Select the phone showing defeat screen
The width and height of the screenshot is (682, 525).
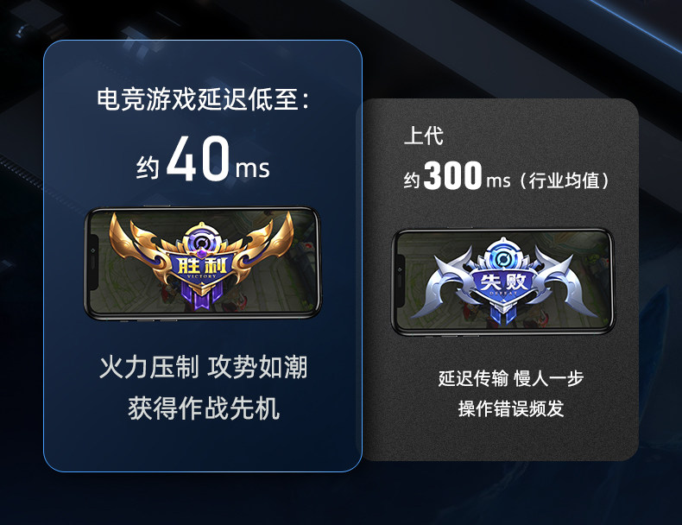(x=503, y=282)
